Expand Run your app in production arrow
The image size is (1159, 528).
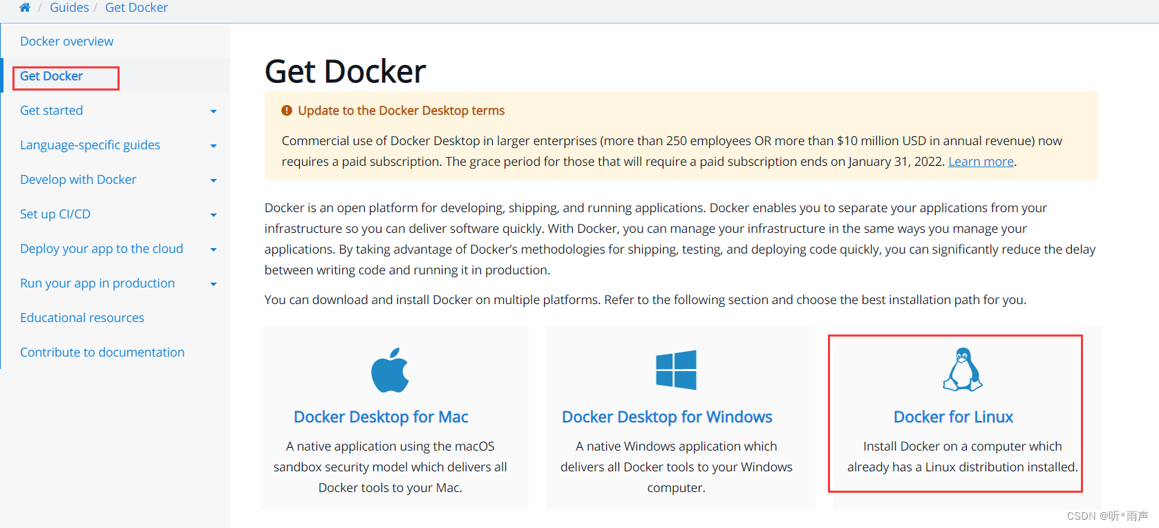coord(214,284)
